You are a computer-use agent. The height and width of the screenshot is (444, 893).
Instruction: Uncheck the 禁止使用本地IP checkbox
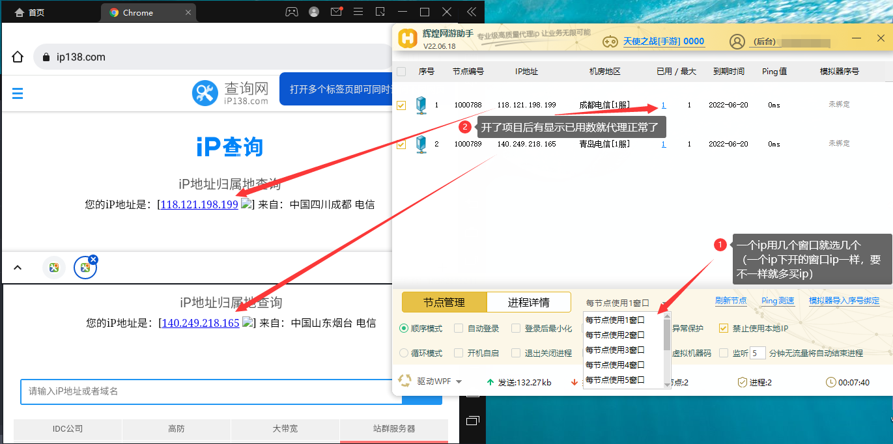pyautogui.click(x=724, y=329)
